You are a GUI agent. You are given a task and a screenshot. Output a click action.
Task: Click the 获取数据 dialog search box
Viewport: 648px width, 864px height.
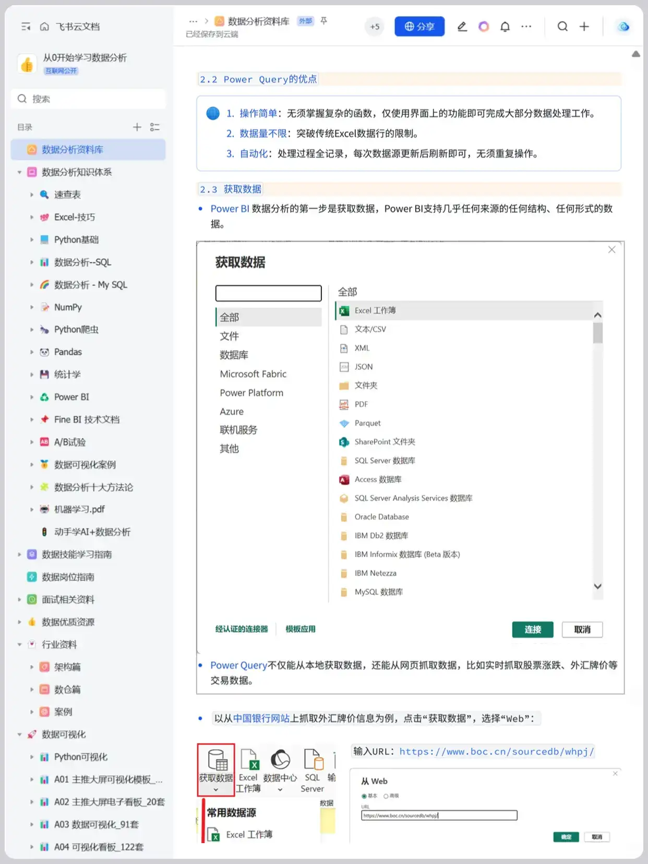(x=268, y=293)
